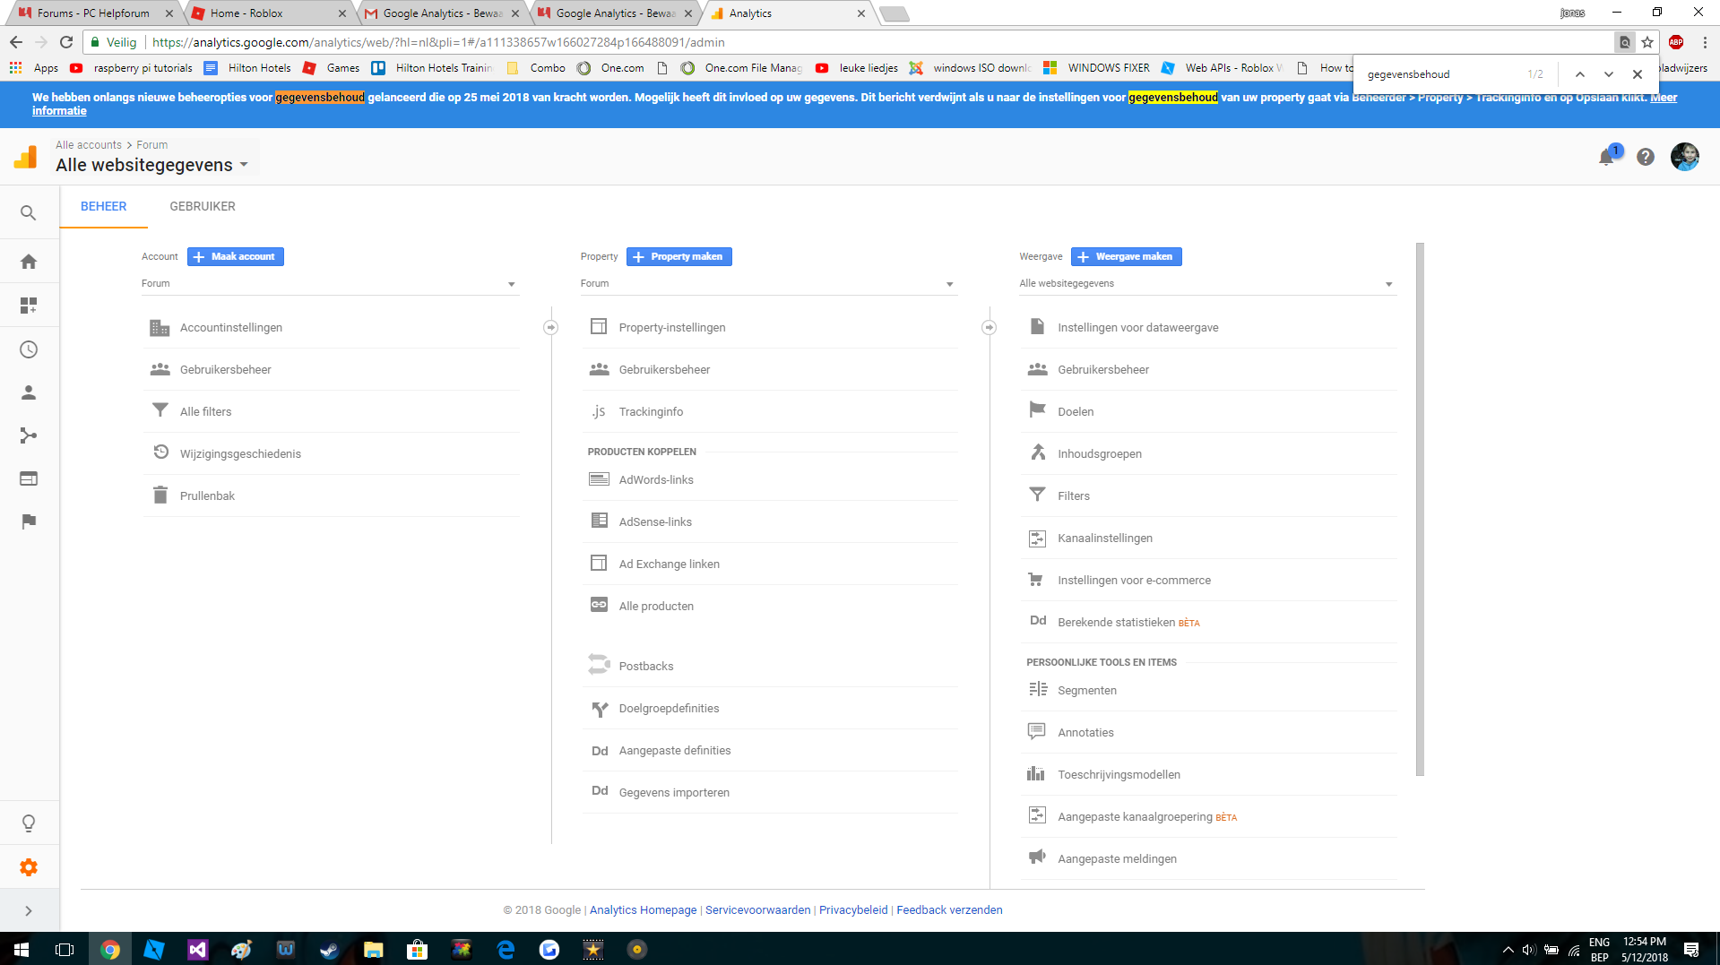Go to next find result
Screen dimensions: 1720x965
(1609, 74)
